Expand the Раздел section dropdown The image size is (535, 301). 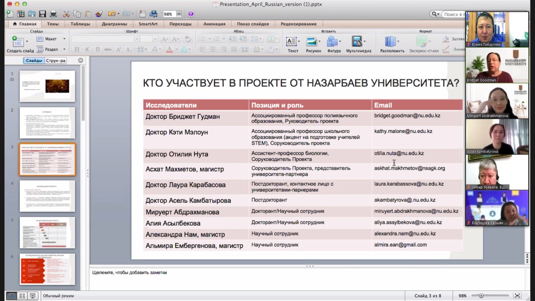(64, 49)
